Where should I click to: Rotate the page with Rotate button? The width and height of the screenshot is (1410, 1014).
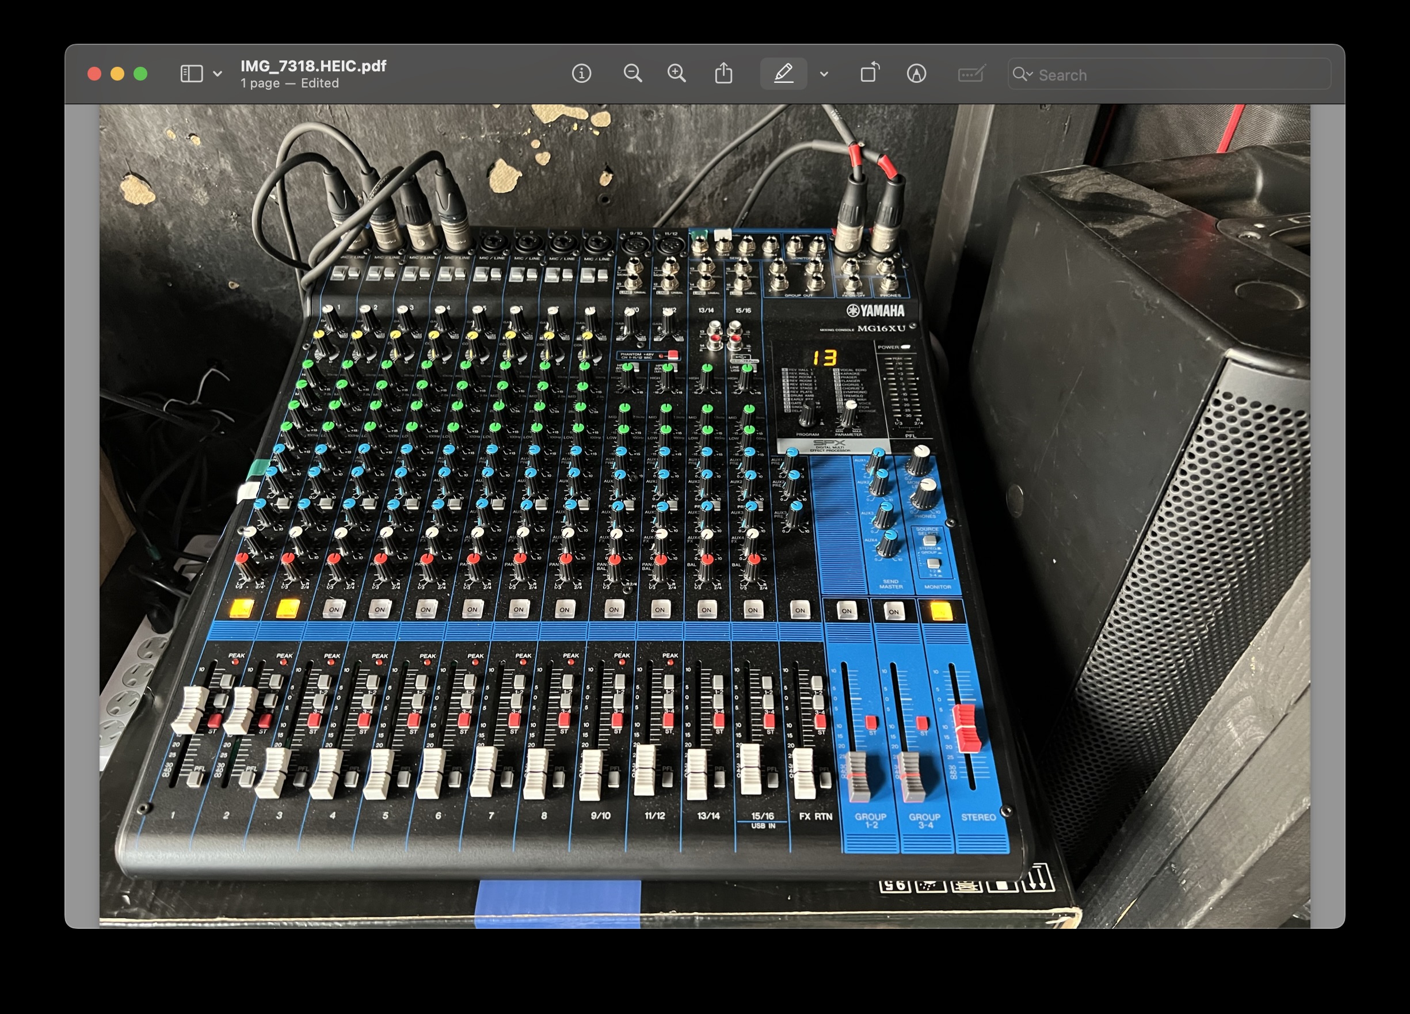click(870, 73)
